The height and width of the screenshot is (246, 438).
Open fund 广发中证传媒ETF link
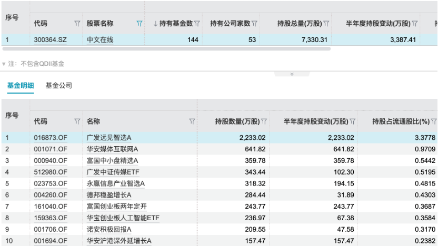pyautogui.click(x=113, y=172)
